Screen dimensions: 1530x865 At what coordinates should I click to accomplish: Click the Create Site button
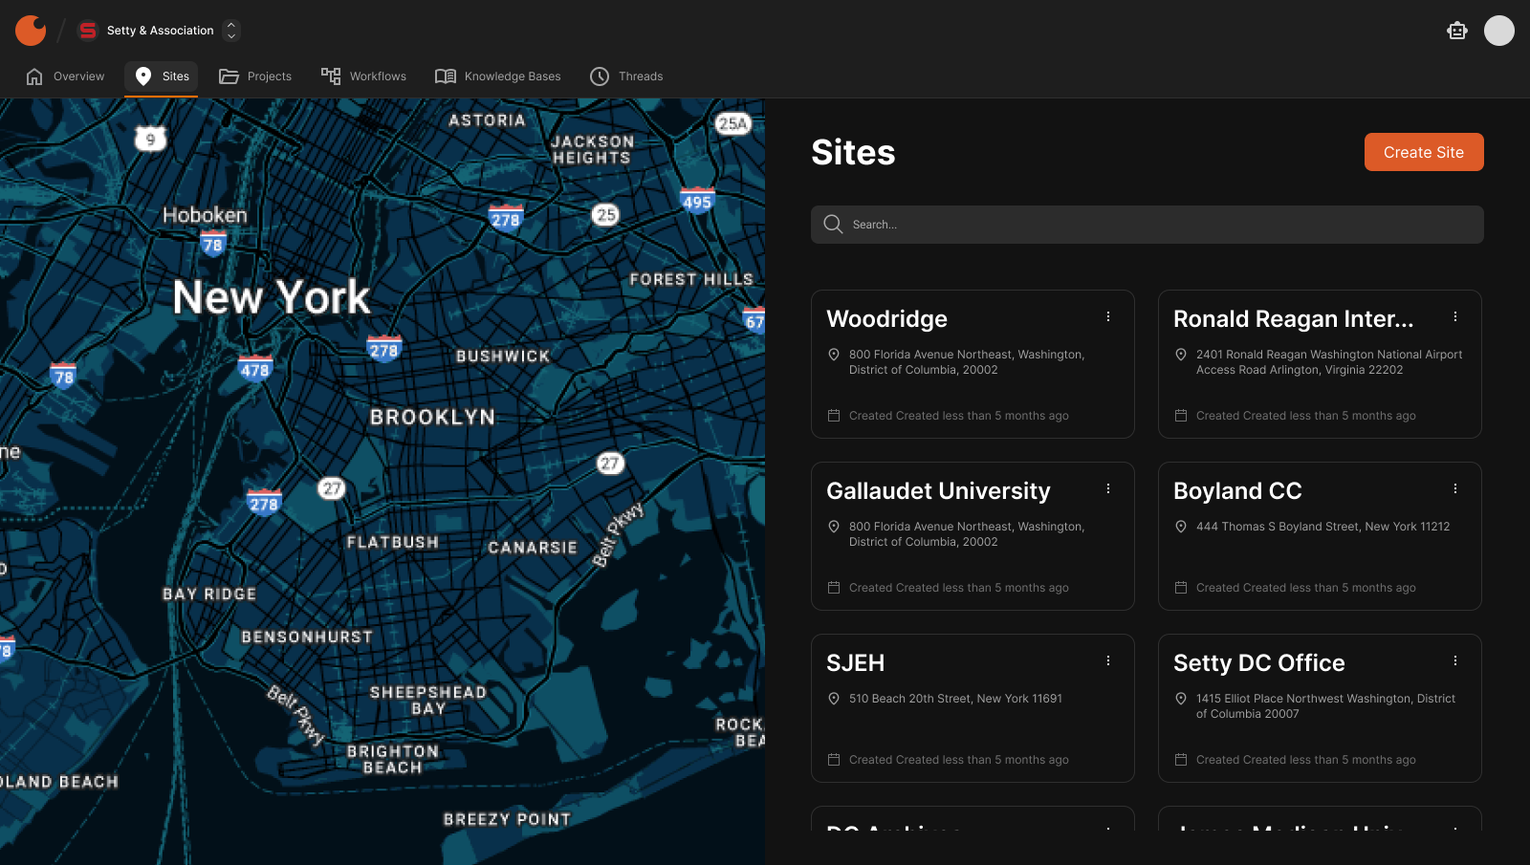[1424, 152]
